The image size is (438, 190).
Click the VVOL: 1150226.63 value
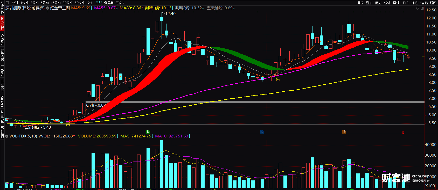[57, 136]
